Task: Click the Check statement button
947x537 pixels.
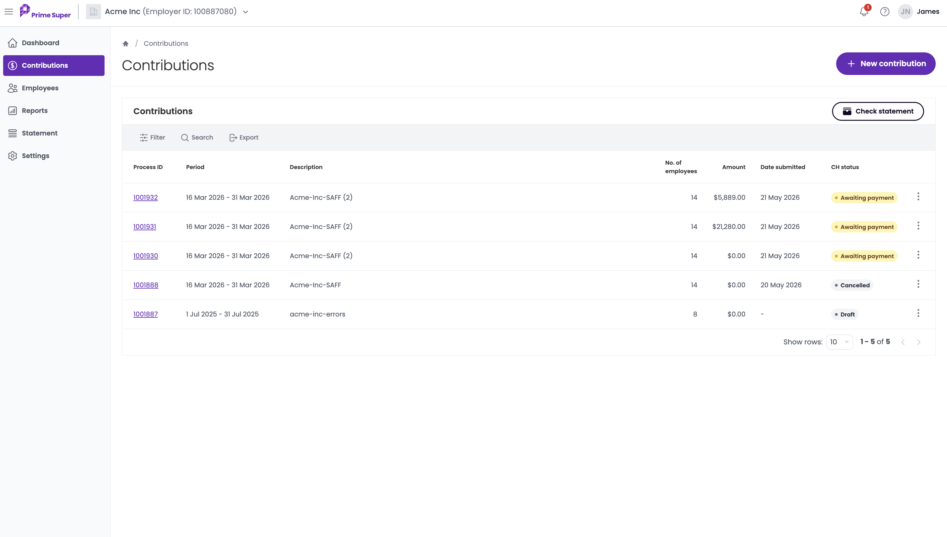Action: [x=878, y=111]
